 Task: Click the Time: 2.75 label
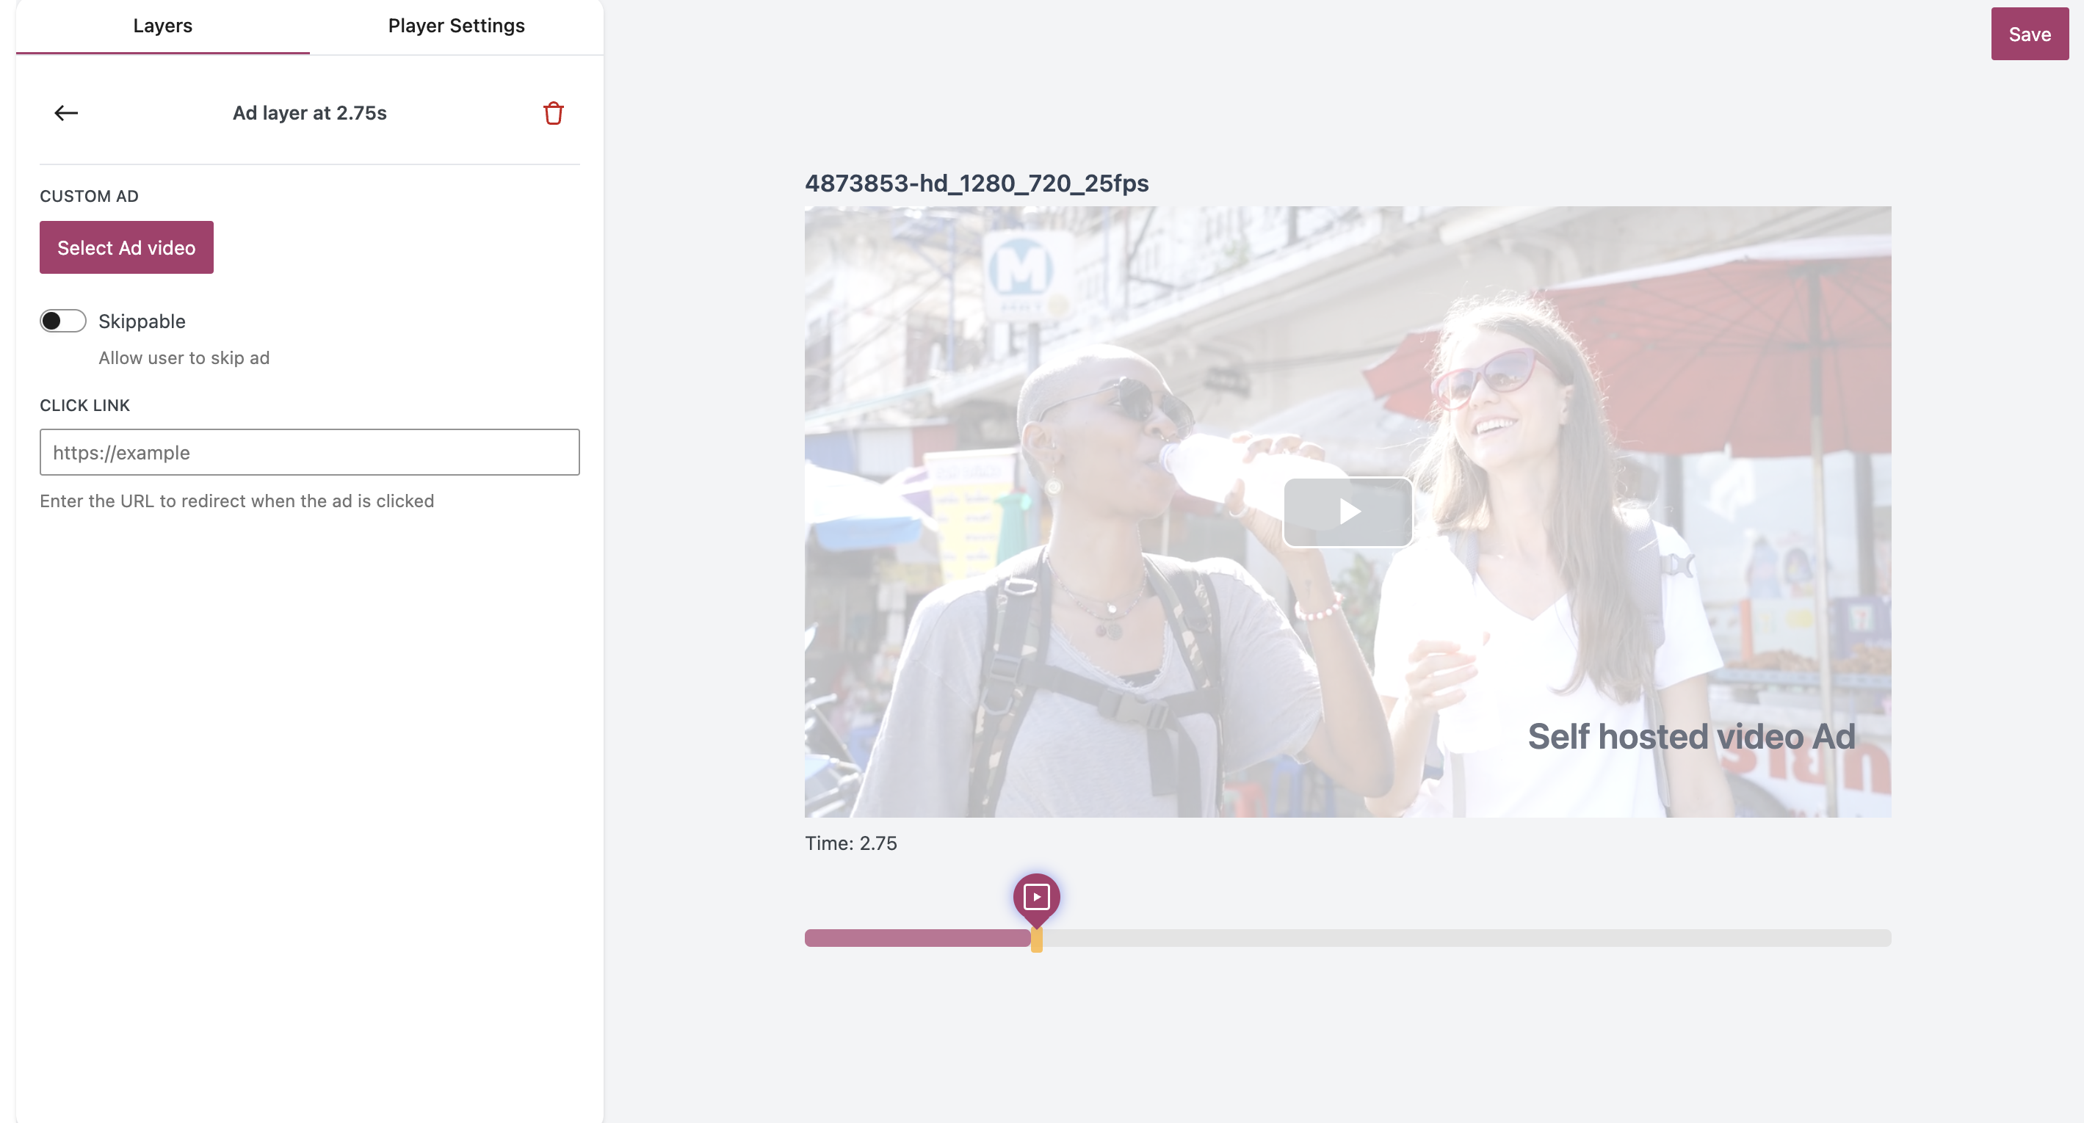pos(850,843)
